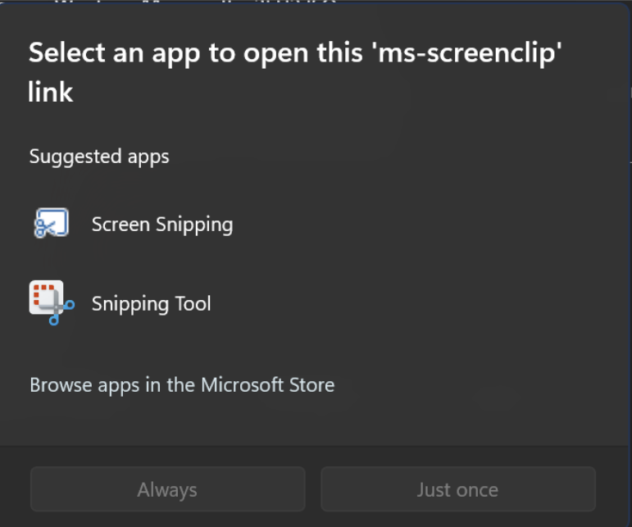This screenshot has width=632, height=527.
Task: Click the word 'Always' on the left button
Action: (167, 490)
